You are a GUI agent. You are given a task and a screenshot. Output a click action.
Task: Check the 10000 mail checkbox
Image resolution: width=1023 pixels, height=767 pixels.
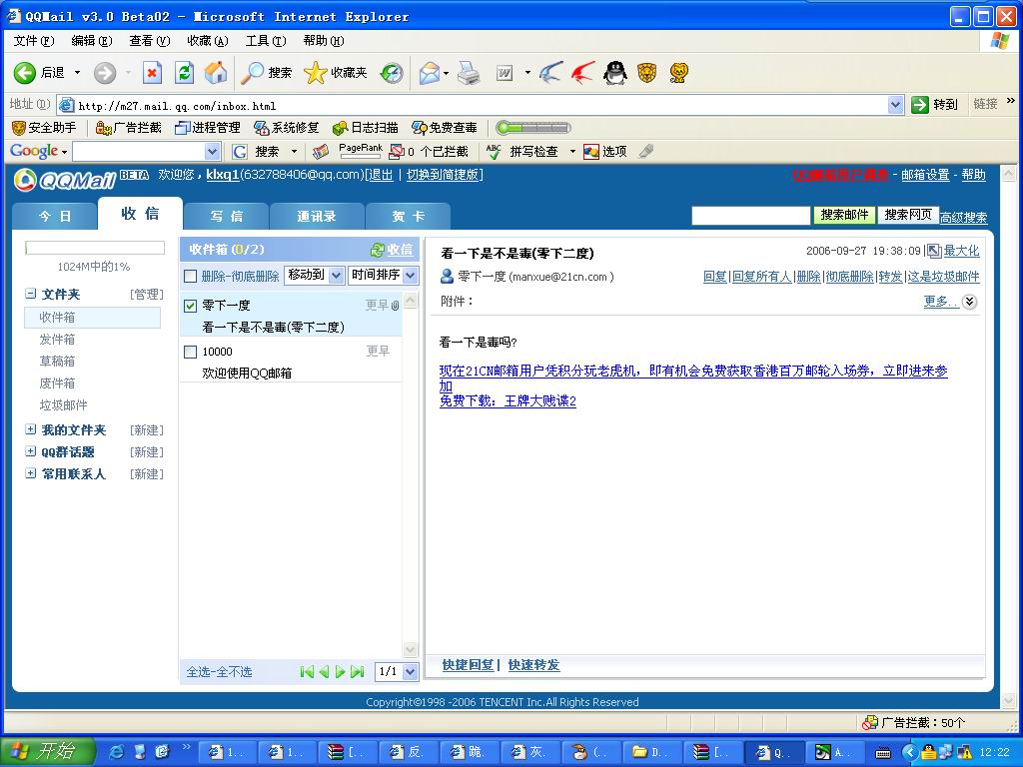[x=191, y=353]
